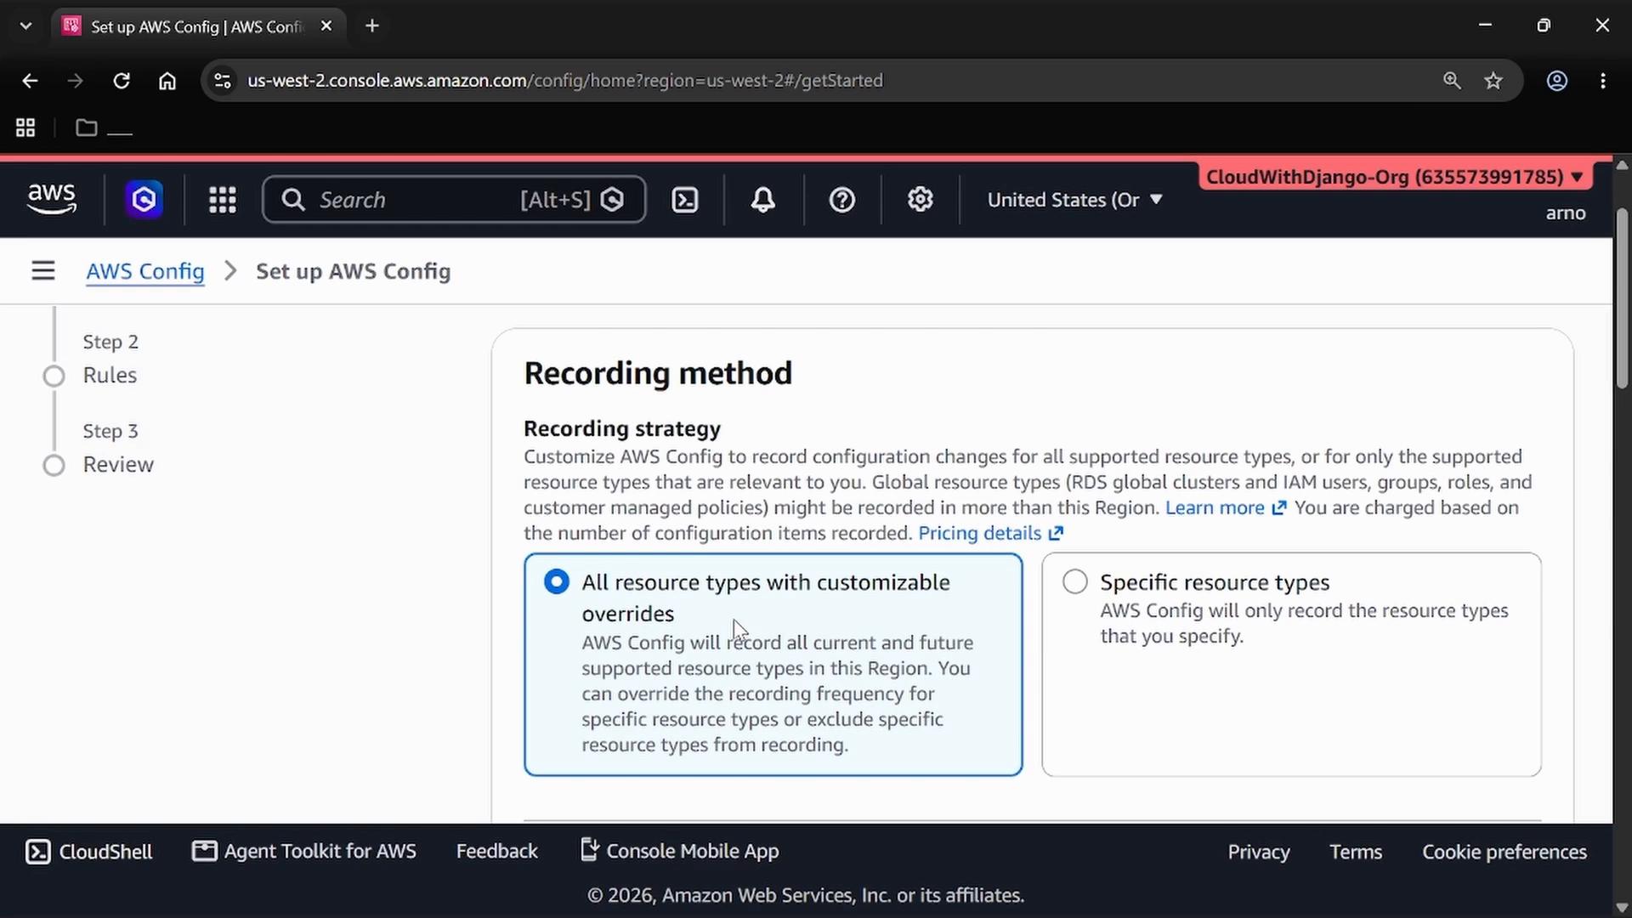This screenshot has width=1632, height=918.
Task: Go to the browser home page
Action: 167,81
